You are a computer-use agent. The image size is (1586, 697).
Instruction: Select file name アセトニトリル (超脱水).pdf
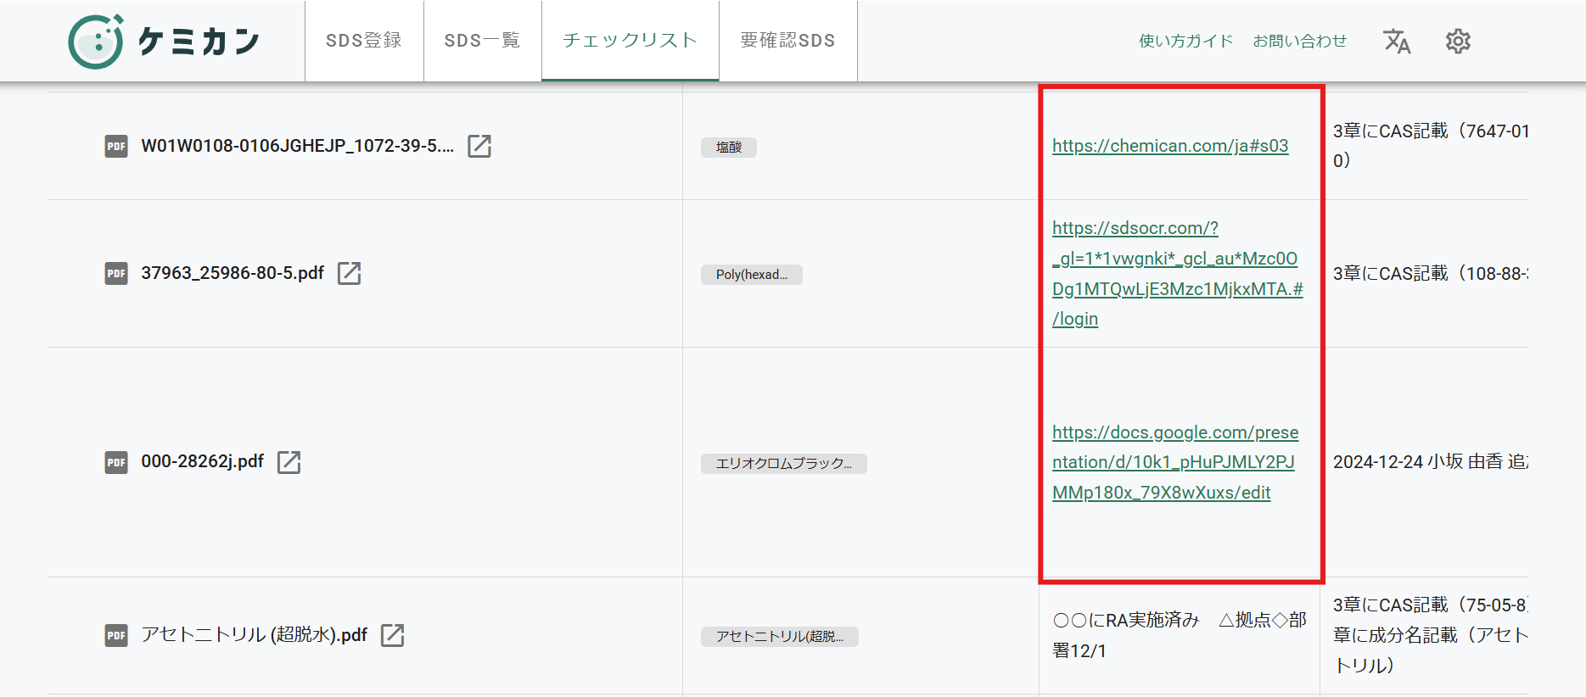coord(255,635)
